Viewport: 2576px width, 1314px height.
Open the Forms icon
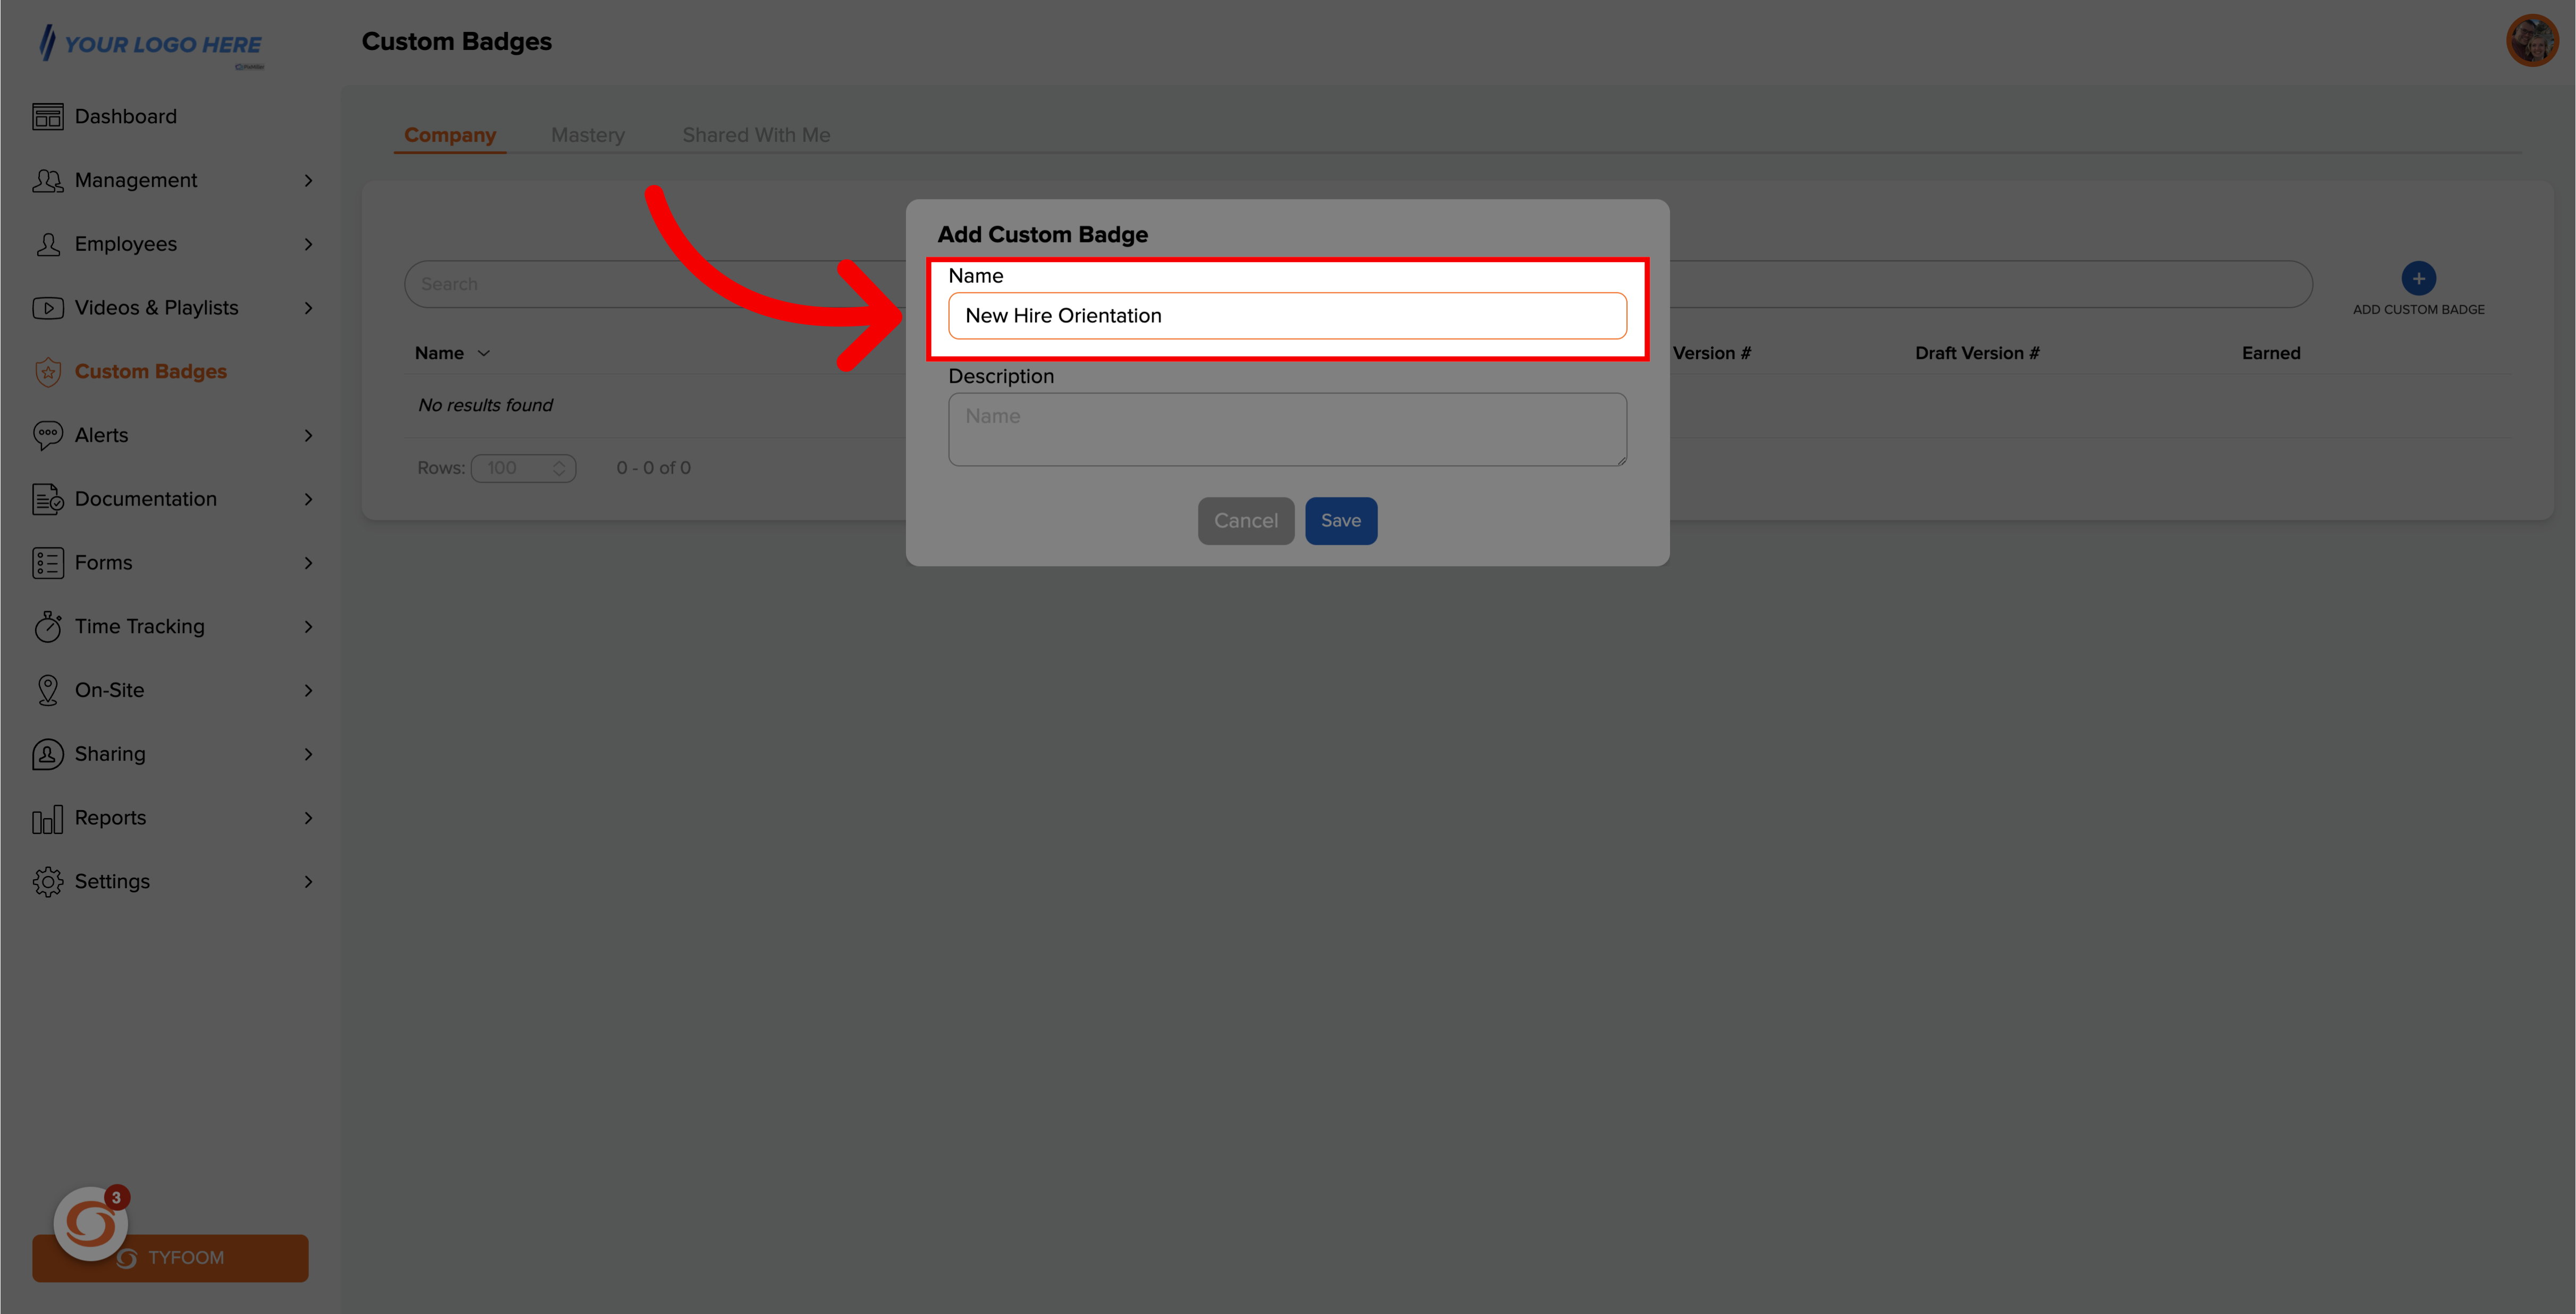47,562
